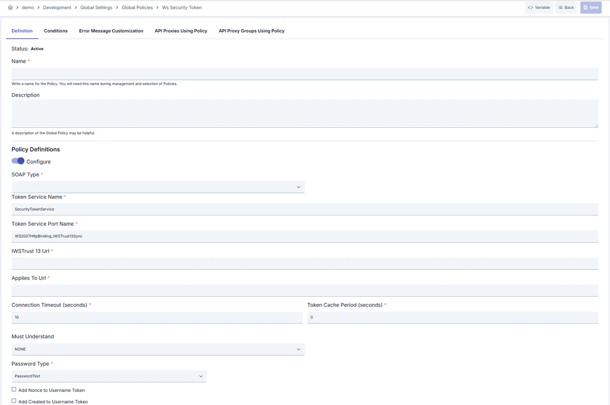This screenshot has height=405, width=610.
Task: Open API Proxies Using Policy tab
Action: 181,31
